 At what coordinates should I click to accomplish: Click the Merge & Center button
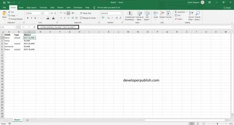click(x=88, y=18)
